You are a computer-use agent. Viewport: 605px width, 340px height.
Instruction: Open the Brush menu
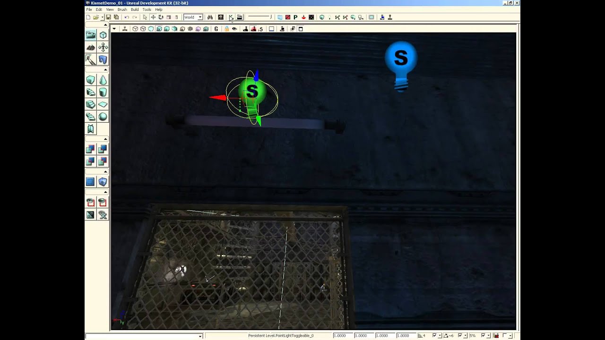click(122, 9)
